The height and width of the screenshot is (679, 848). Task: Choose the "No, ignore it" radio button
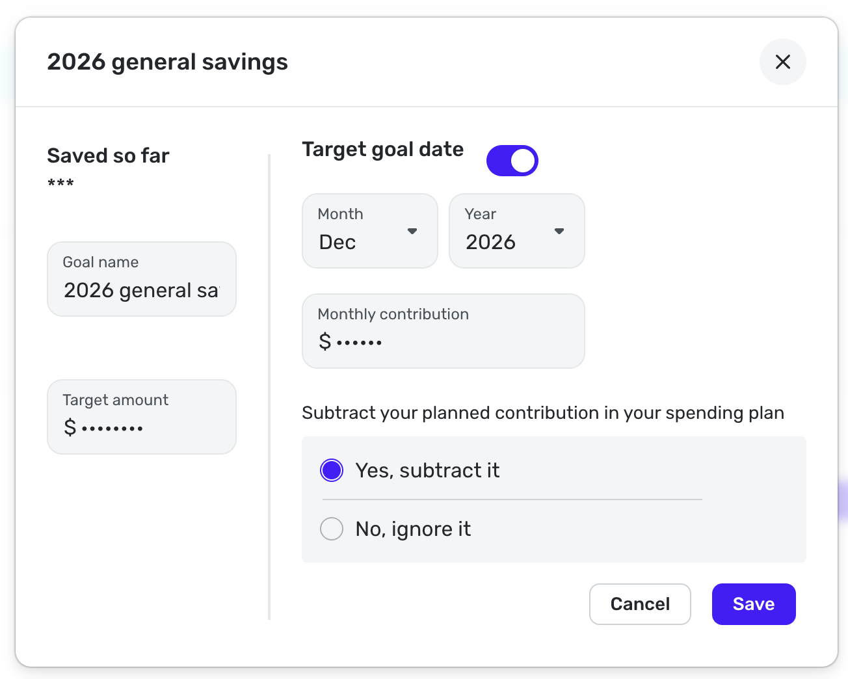pyautogui.click(x=332, y=529)
